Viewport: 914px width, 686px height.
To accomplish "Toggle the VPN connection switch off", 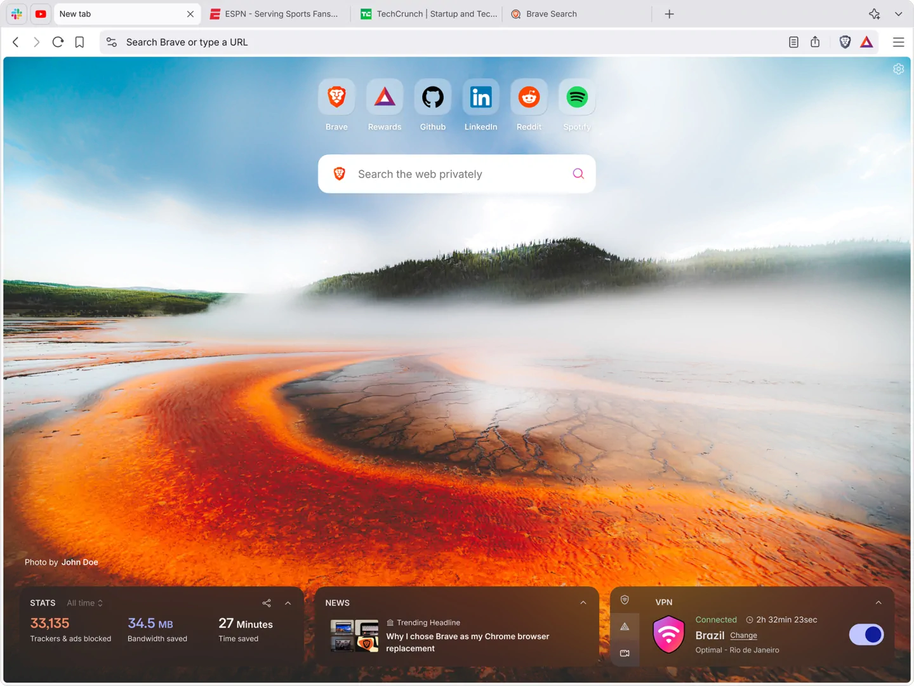I will coord(866,635).
